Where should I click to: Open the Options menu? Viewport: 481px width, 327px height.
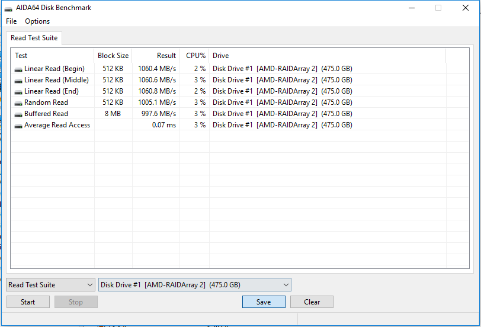click(37, 21)
